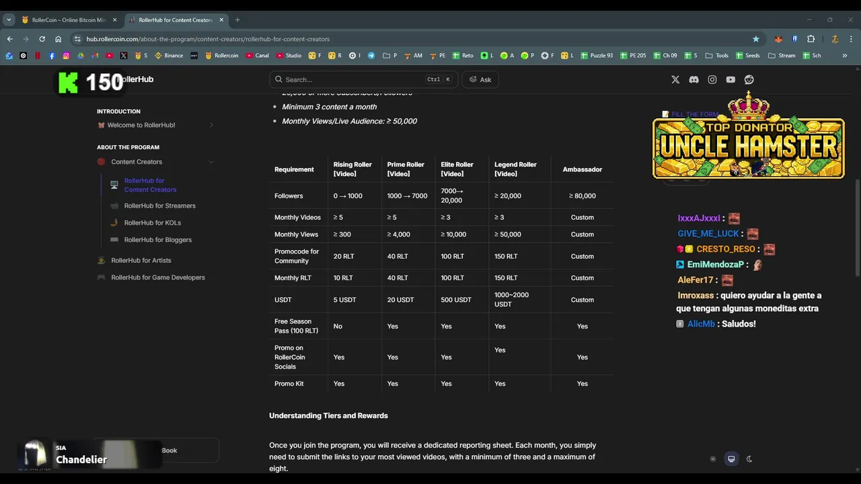Viewport: 861px width, 484px height.
Task: Open Reddit icon in RollerHub header
Action: (749, 79)
